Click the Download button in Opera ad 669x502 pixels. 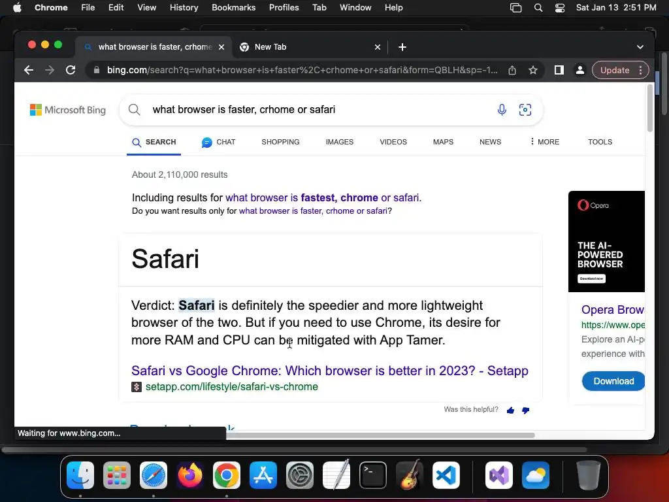(613, 381)
